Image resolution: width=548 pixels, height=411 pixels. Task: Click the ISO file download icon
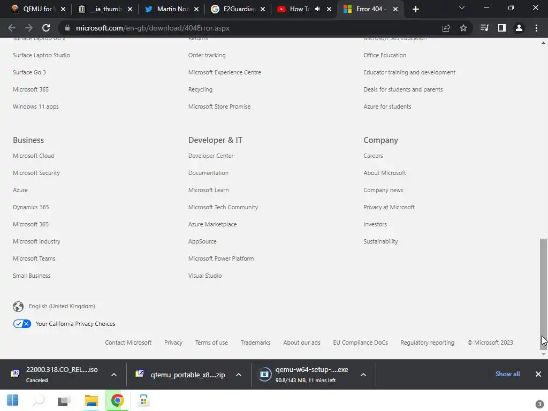pyautogui.click(x=15, y=374)
